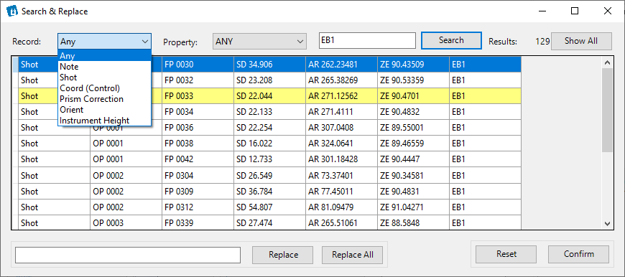Choose Any in the Record list
625x277 pixels.
click(104, 56)
